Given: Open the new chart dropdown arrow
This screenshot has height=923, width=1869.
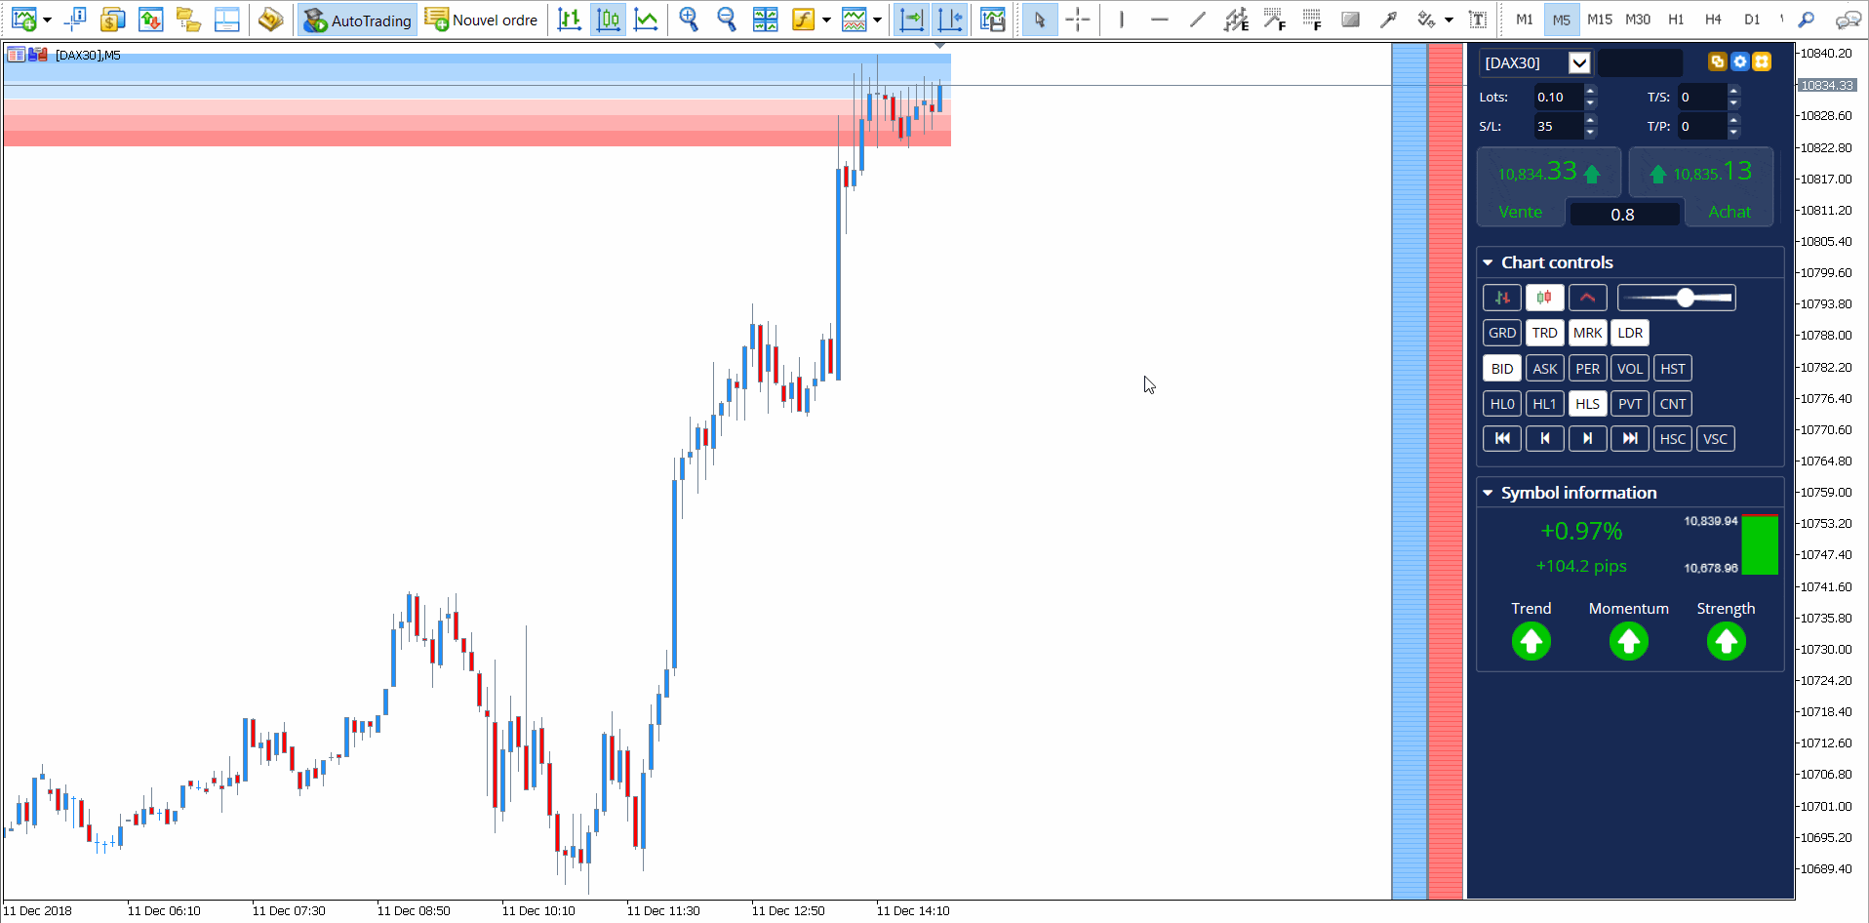Looking at the screenshot, I should (x=47, y=20).
